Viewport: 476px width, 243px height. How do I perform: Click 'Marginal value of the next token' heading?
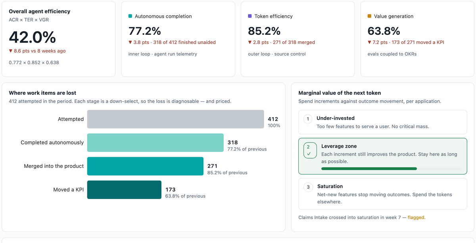coord(340,93)
